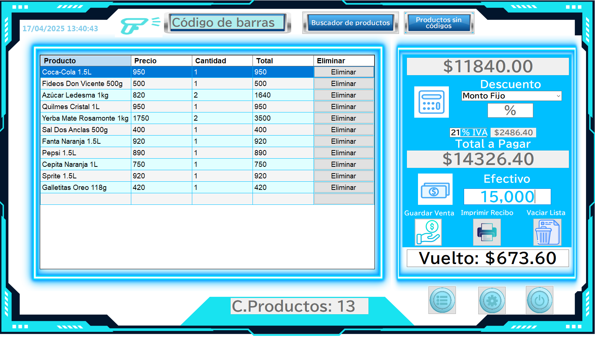Viewport: 595px width, 337px height.
Task: Remove Coca-Cola 1.5L with its Eliminar button
Action: coord(344,72)
